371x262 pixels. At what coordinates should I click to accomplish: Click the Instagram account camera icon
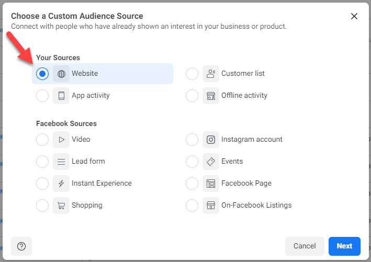211,140
